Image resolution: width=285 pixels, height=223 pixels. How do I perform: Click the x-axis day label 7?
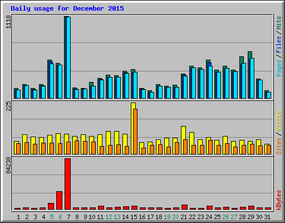click(68, 217)
